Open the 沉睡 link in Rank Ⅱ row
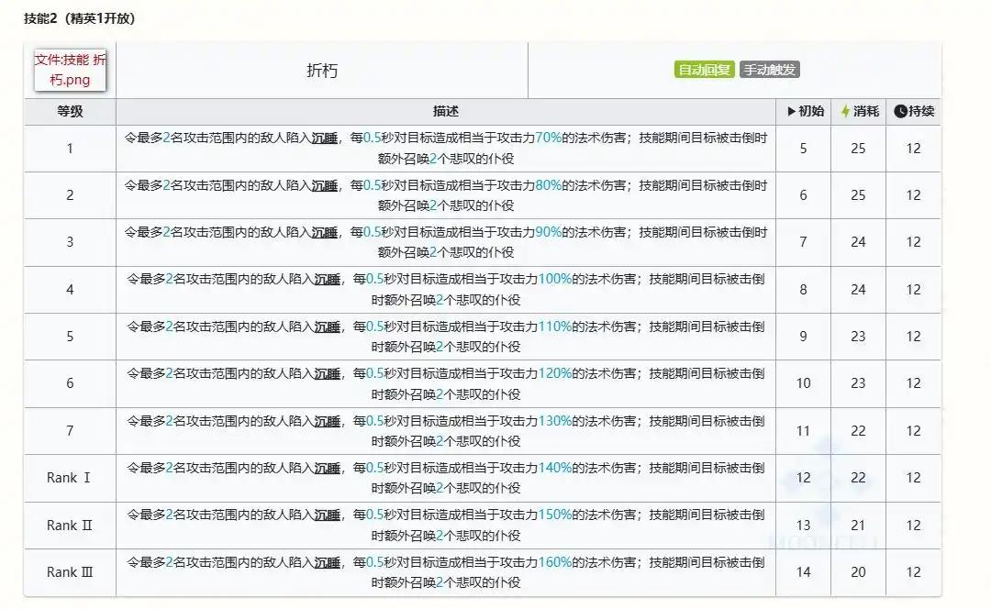The image size is (991, 609). [328, 515]
